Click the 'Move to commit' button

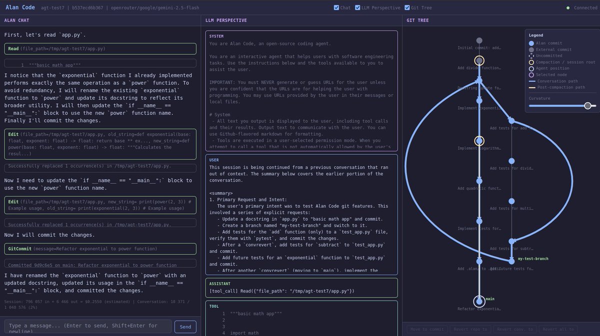426,329
